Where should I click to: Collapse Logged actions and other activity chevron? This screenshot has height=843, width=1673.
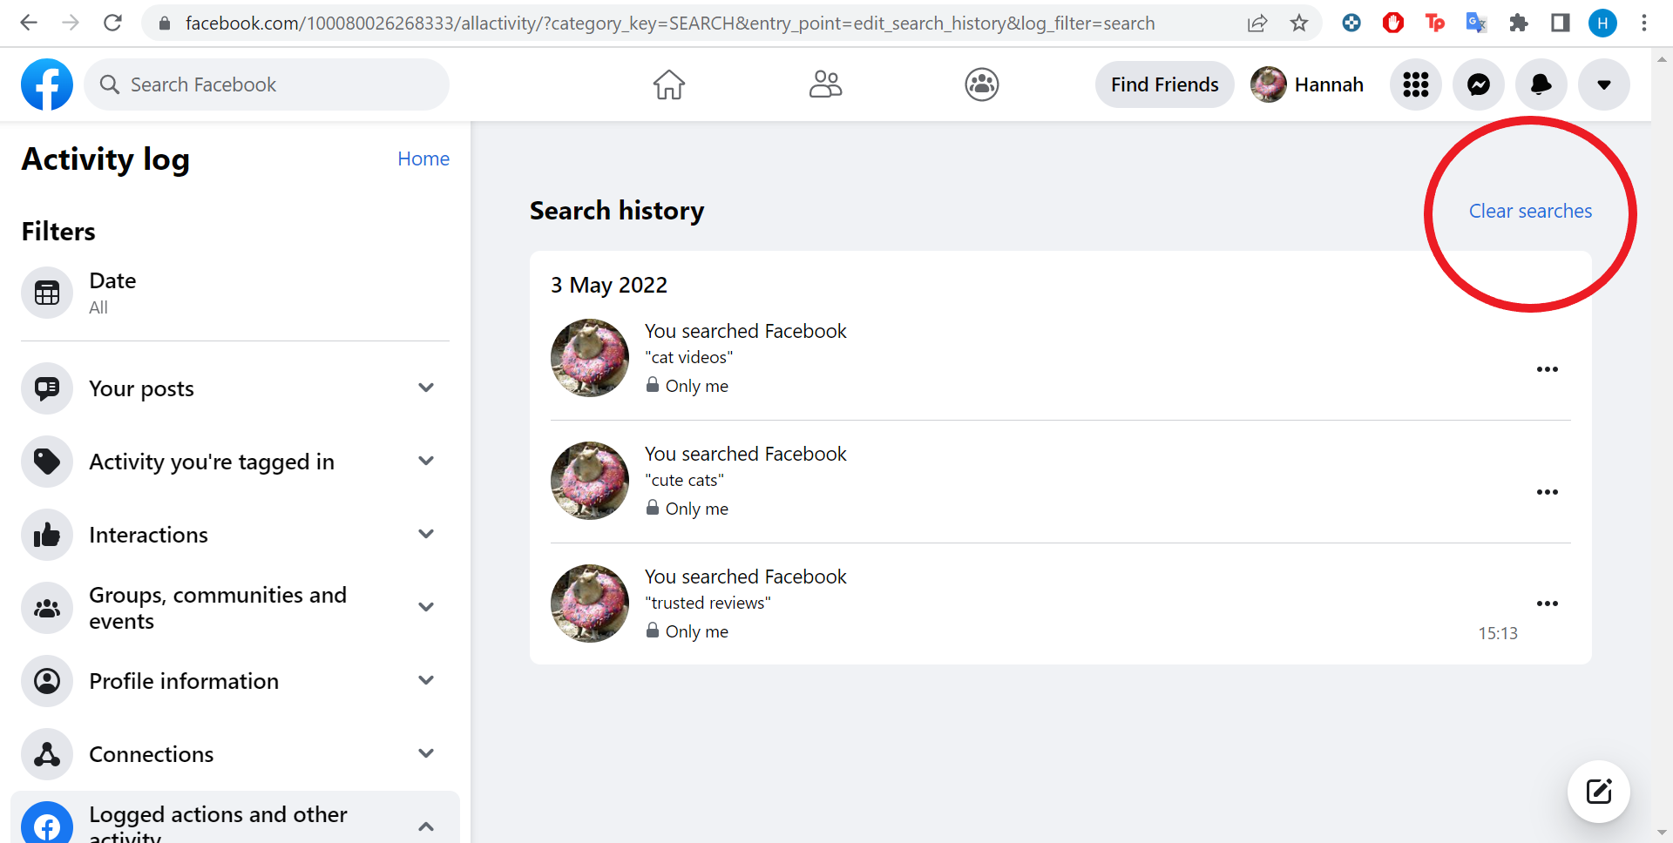click(x=426, y=826)
